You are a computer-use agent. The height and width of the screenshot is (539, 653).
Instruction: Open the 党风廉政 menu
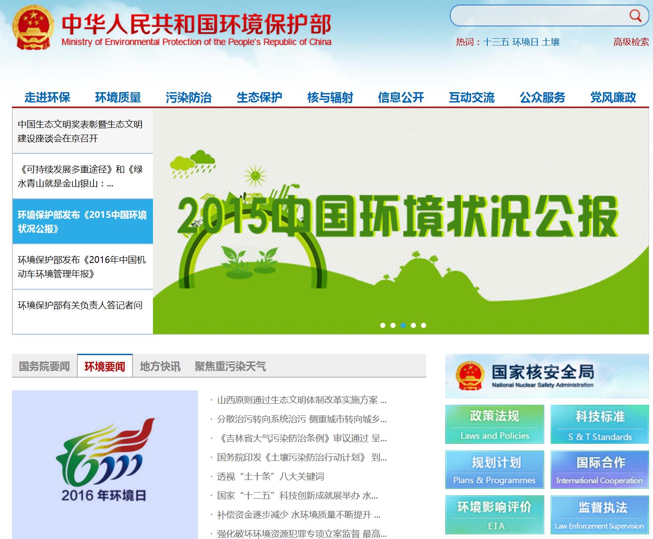tap(613, 97)
